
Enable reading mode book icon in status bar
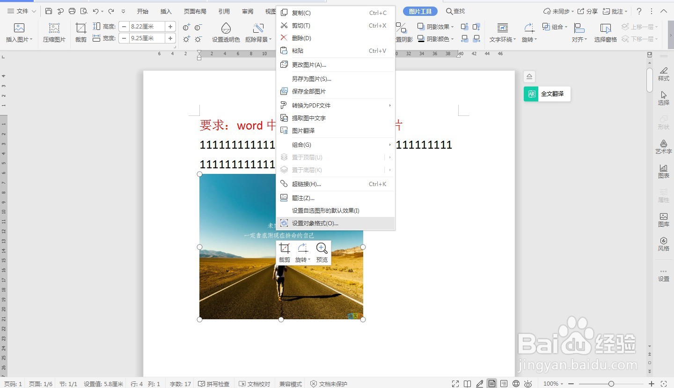pos(467,384)
